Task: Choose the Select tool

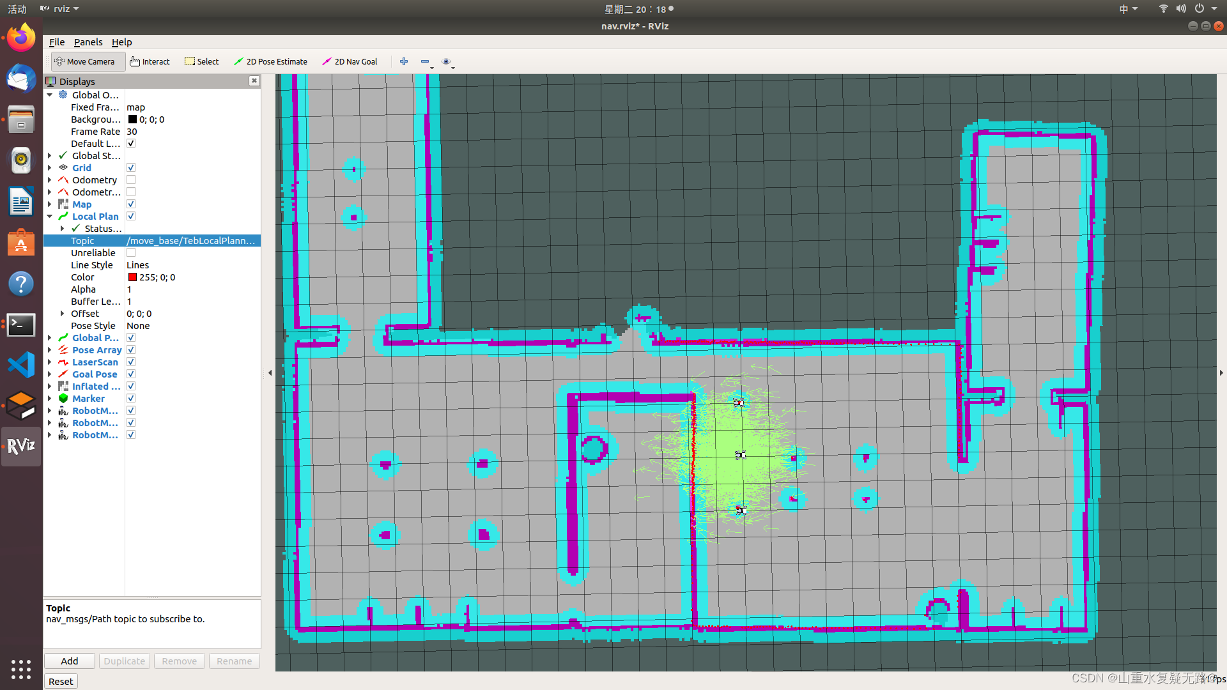Action: [x=202, y=61]
